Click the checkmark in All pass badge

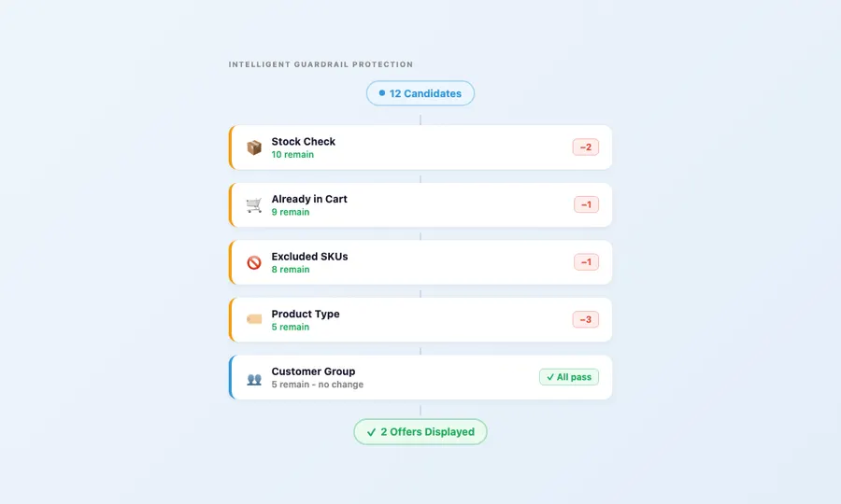click(550, 377)
